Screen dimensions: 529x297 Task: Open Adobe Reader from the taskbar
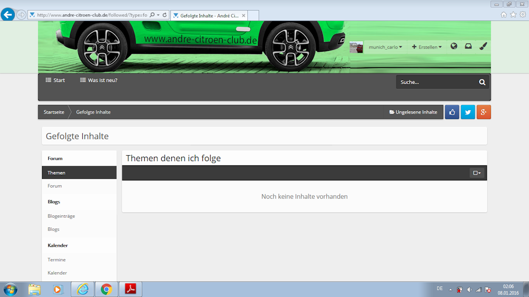pyautogui.click(x=131, y=290)
